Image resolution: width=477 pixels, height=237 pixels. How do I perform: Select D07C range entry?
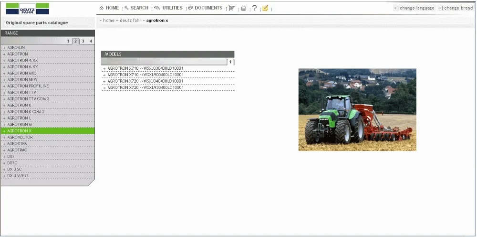(x=47, y=162)
